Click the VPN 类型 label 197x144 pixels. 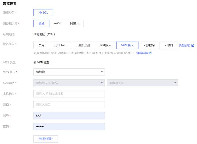tap(9, 62)
